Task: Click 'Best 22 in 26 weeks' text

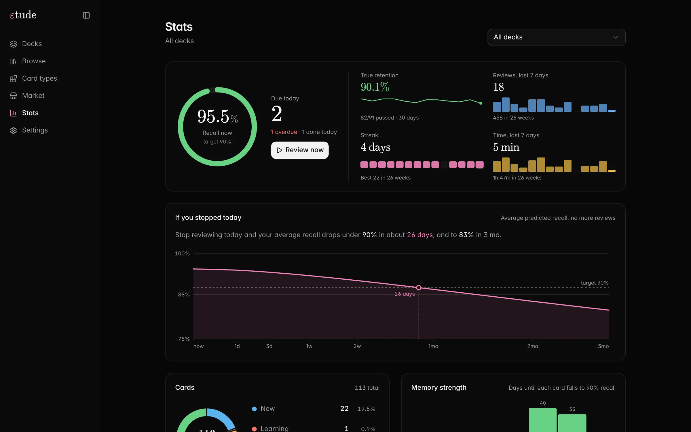Action: coord(386,178)
